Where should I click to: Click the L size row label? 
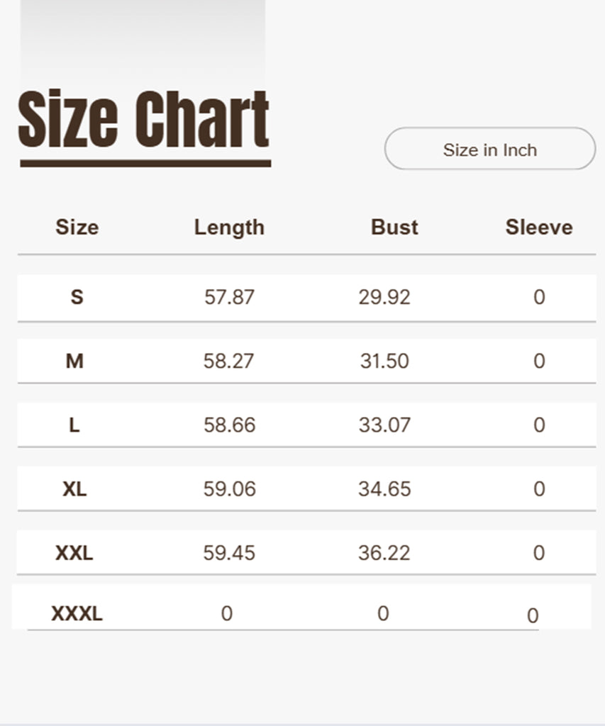[x=74, y=425]
